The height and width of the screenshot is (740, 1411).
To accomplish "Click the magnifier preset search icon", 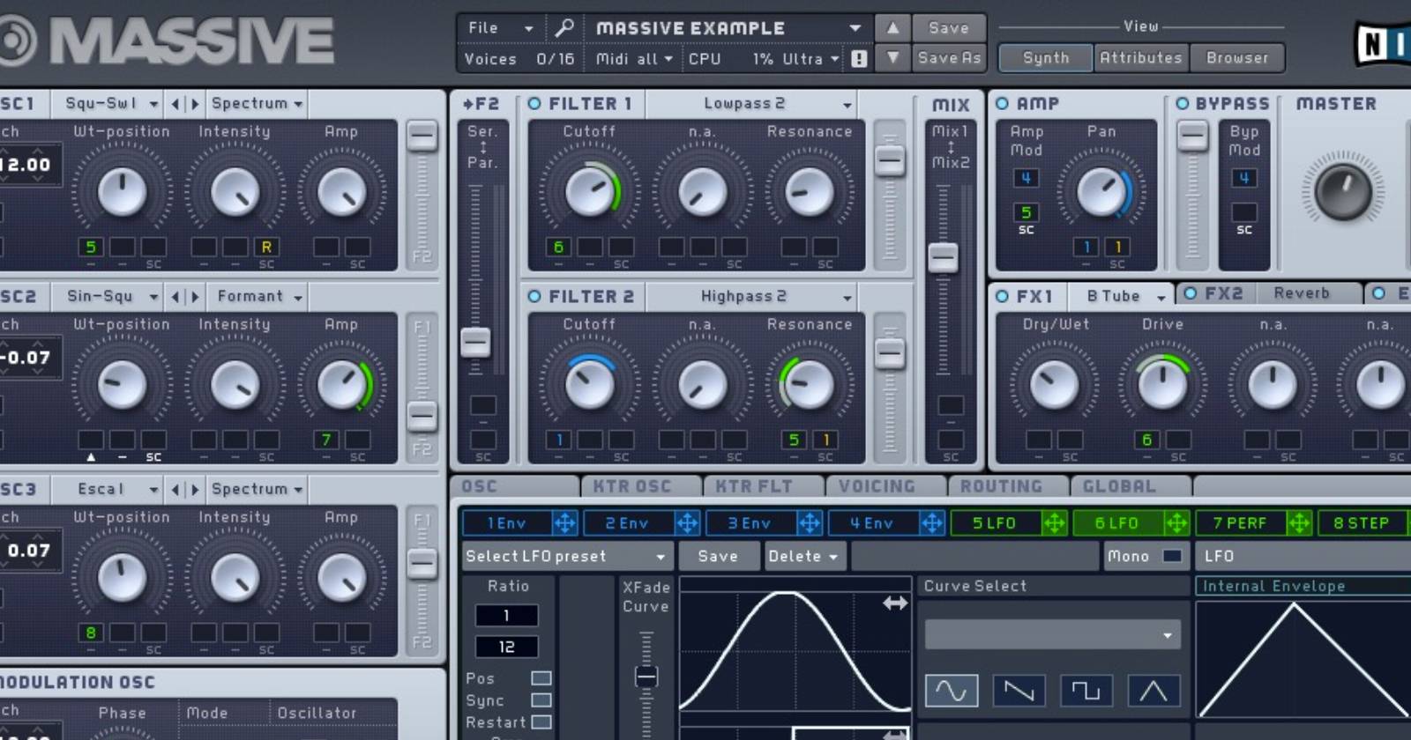I will tap(564, 28).
